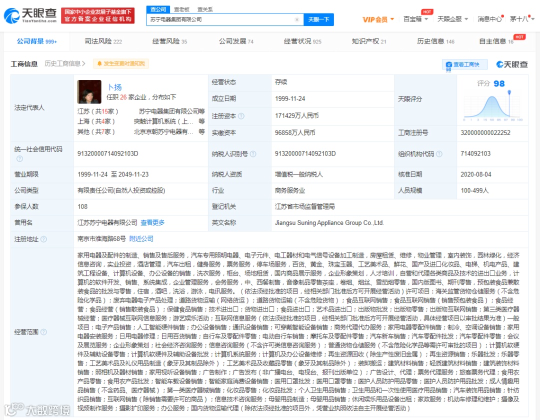This screenshot has height=420, width=540.
Task: Click the registered capital 171429万人民币
Action: 296,115
